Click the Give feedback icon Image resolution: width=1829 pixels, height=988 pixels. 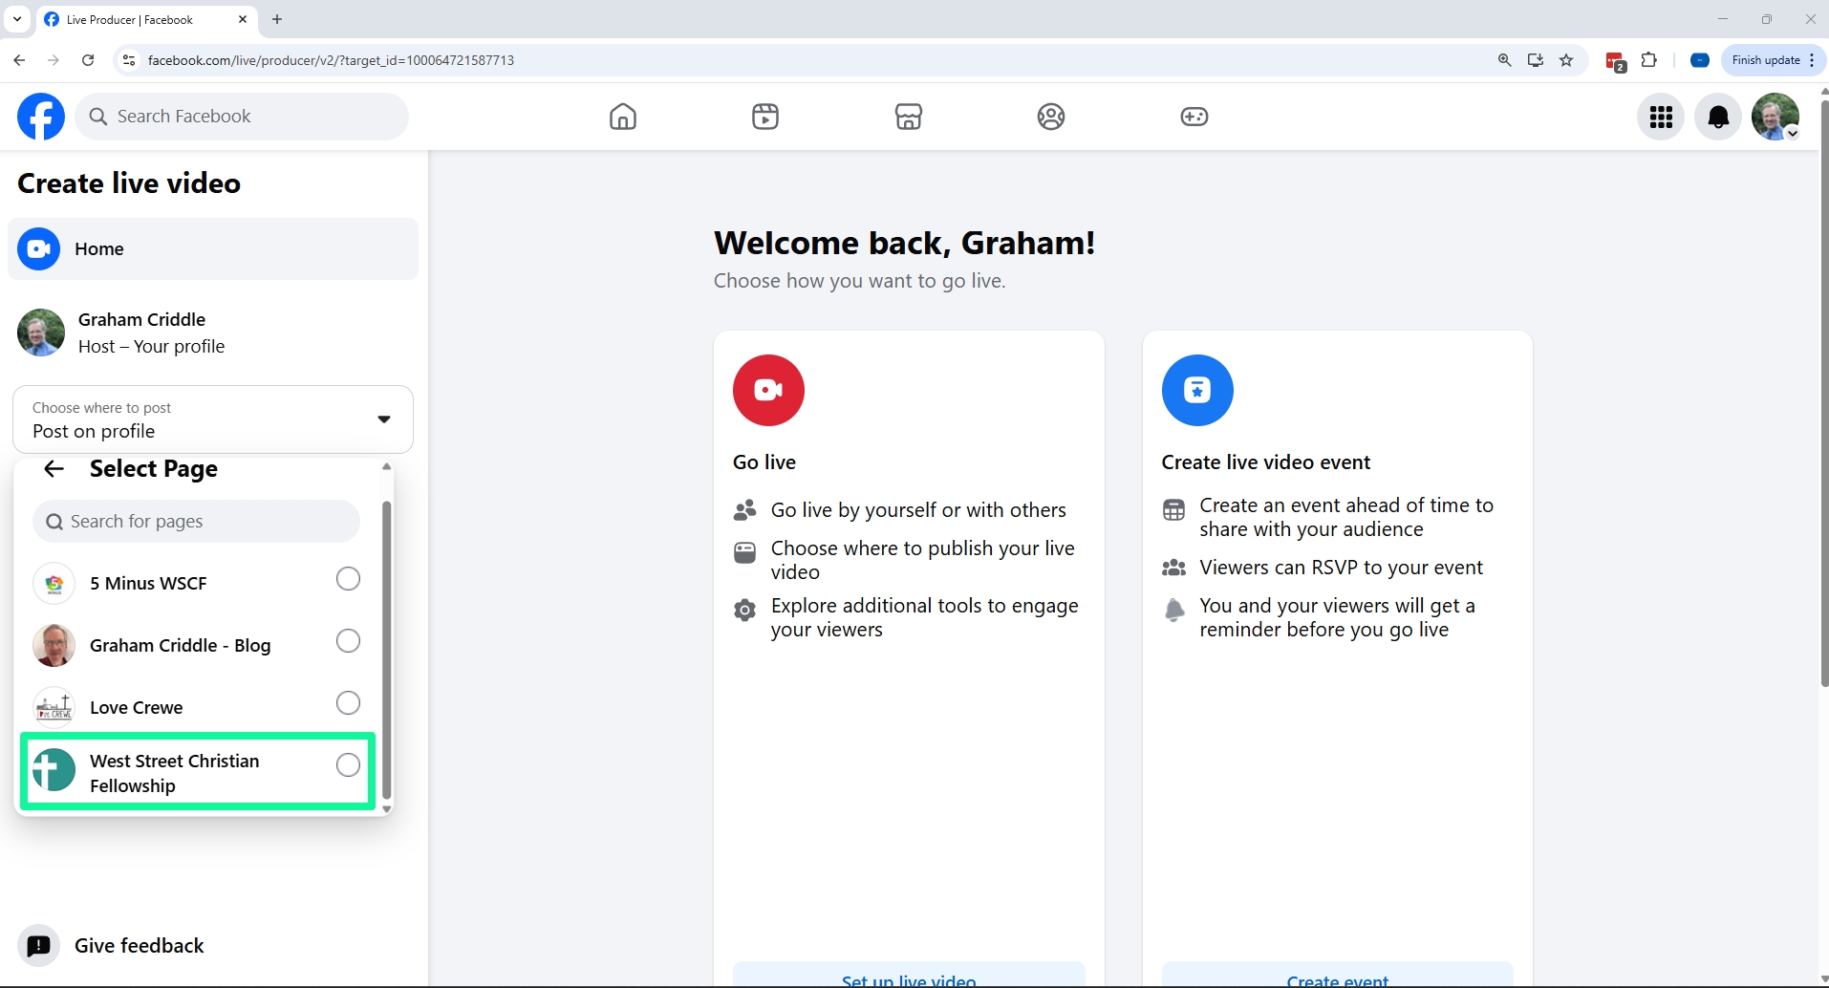click(38, 946)
